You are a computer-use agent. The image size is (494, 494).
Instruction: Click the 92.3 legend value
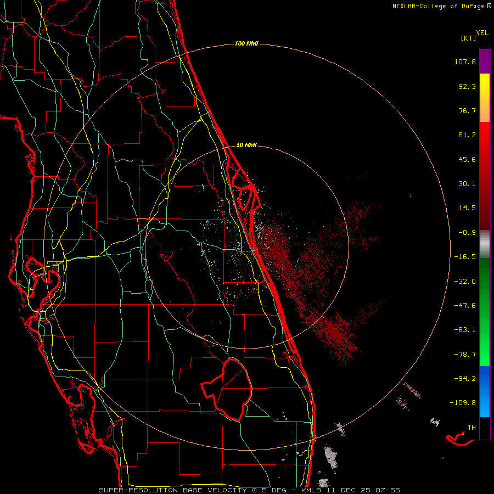pos(467,86)
